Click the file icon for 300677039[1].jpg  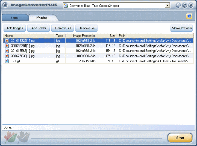[x=7, y=56]
